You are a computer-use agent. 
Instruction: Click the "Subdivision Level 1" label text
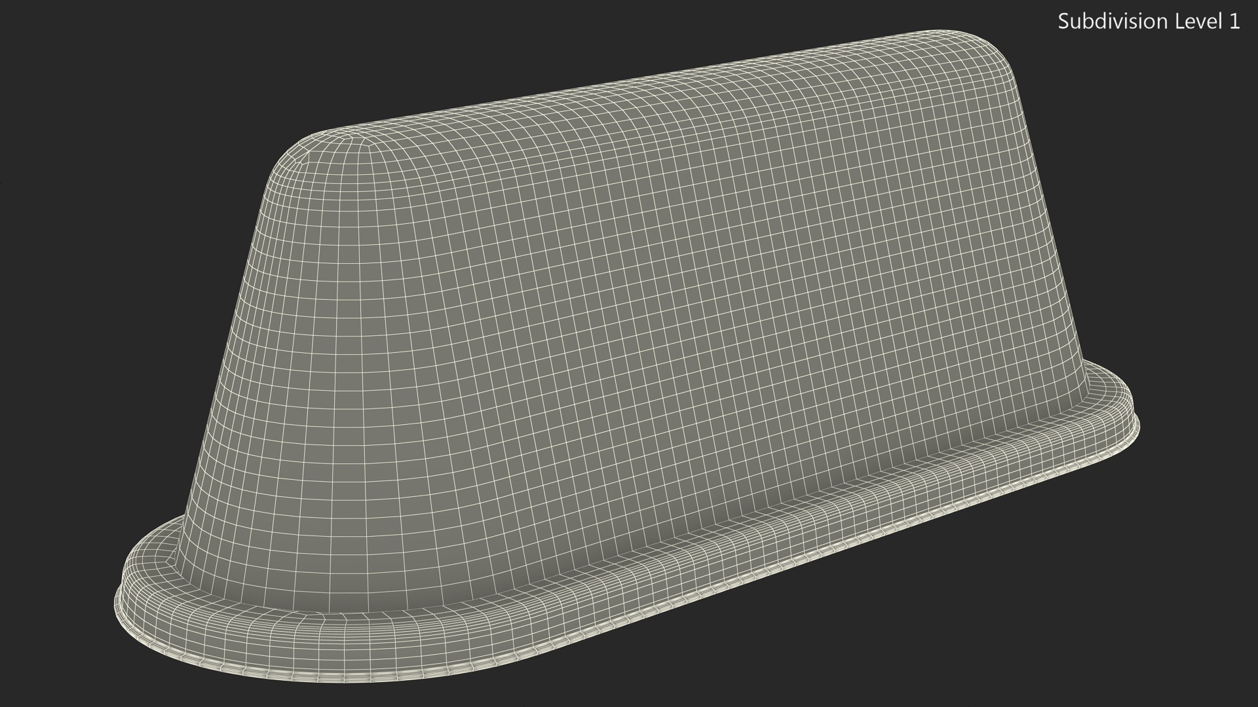tap(1149, 22)
